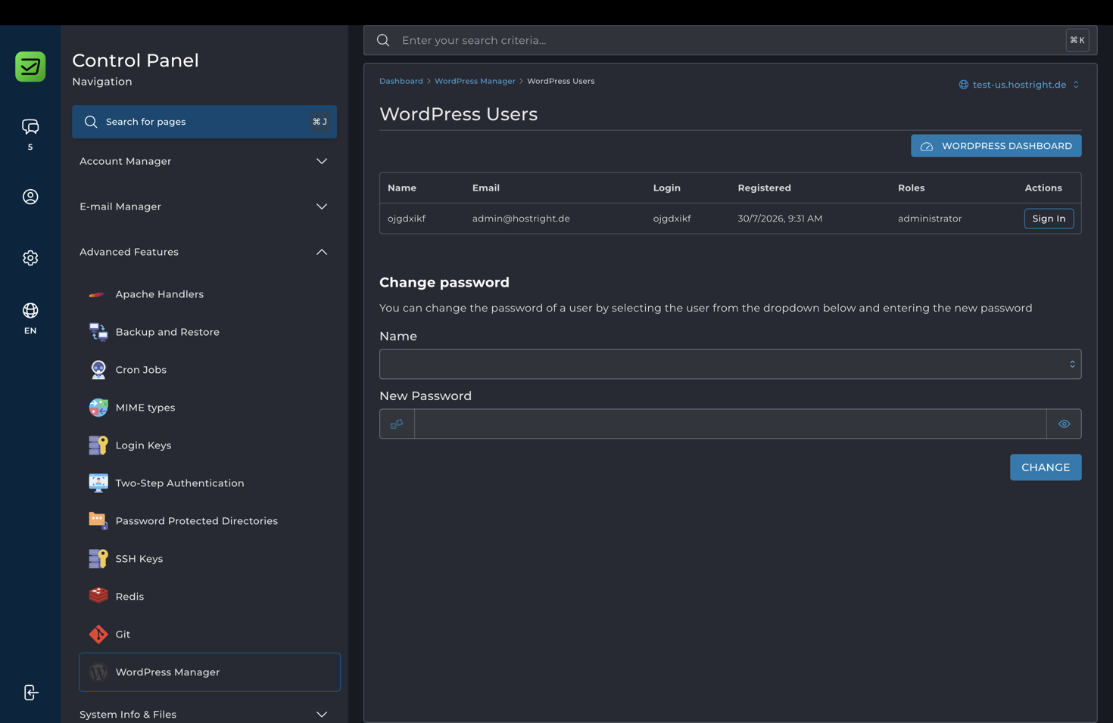This screenshot has width=1113, height=723.
Task: Open SSH Keys
Action: [139, 559]
